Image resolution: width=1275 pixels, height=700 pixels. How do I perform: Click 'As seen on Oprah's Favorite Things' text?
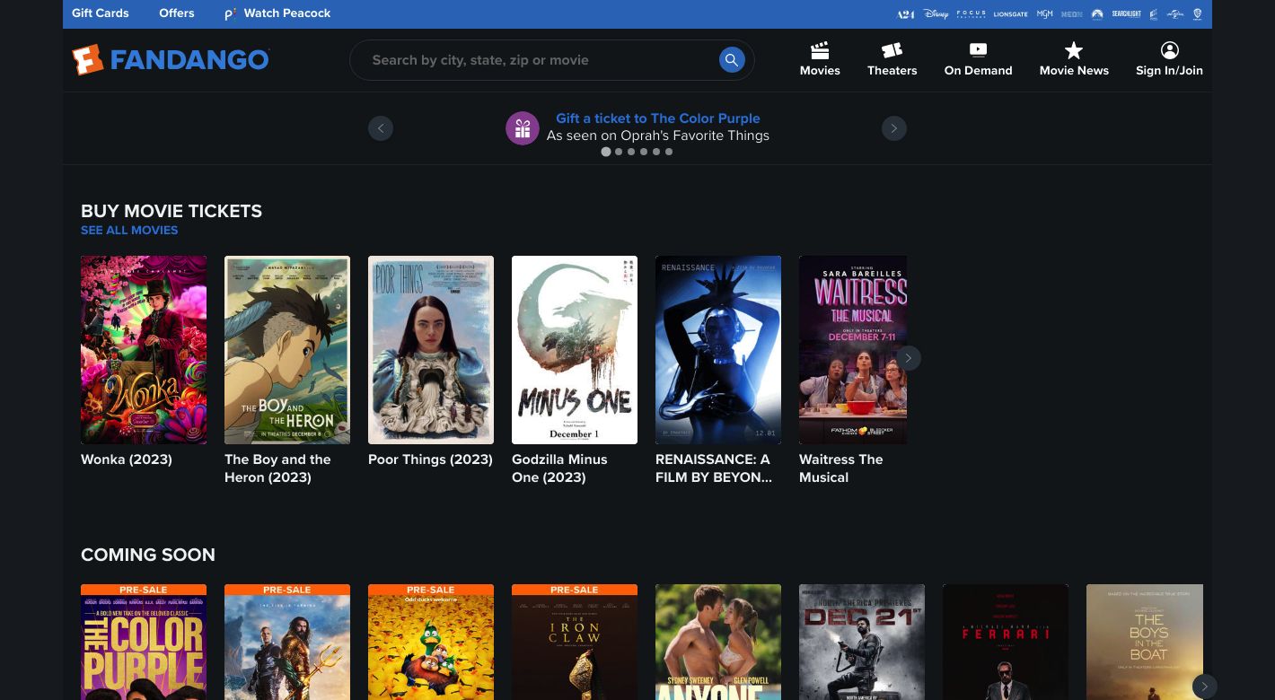coord(658,136)
